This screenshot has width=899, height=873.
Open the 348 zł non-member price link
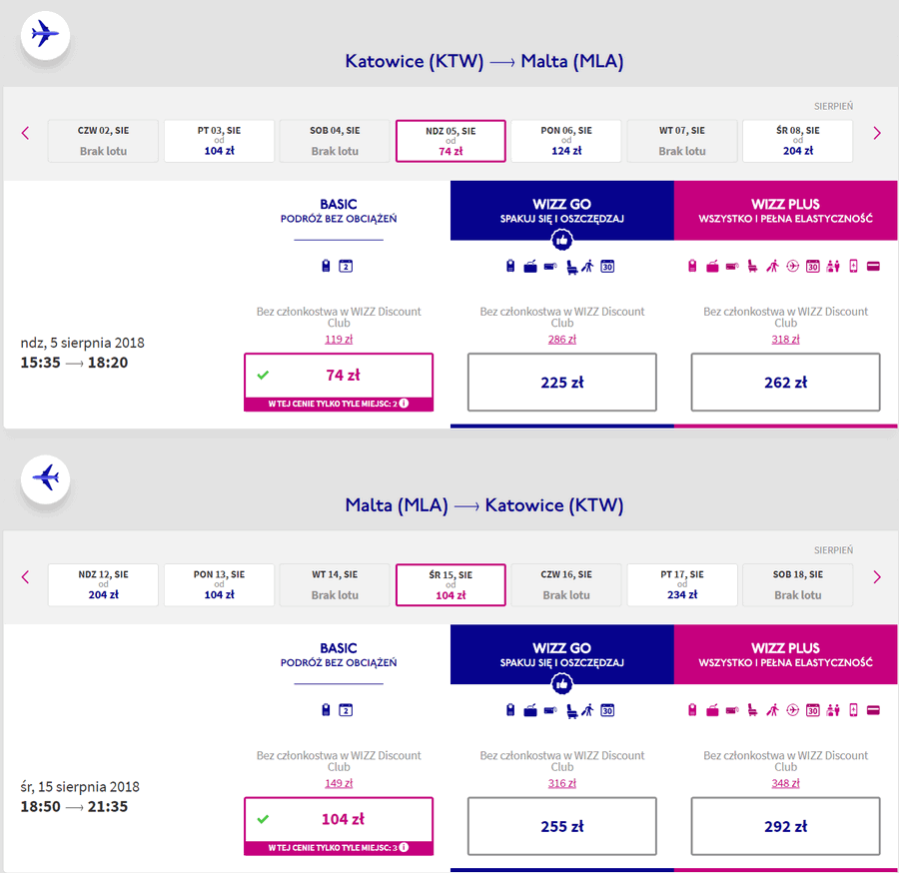coord(785,783)
